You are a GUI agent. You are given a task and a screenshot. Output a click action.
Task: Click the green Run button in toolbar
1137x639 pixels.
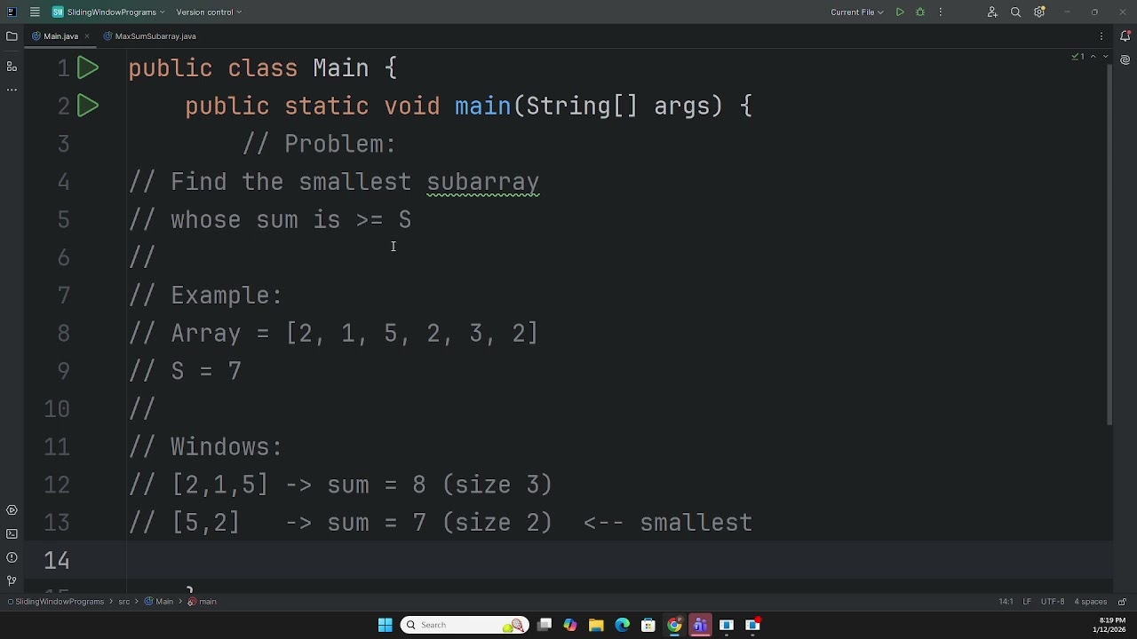coord(900,12)
